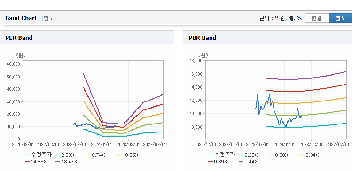Image resolution: width=352 pixels, height=171 pixels.
Task: Toggle 6.74X legend in PER Band
Action: [95, 155]
